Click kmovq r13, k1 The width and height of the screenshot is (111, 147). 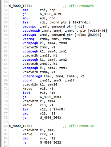click(38, 105)
